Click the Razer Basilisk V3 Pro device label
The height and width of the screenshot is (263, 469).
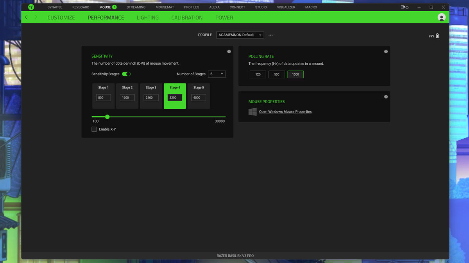pyautogui.click(x=235, y=256)
